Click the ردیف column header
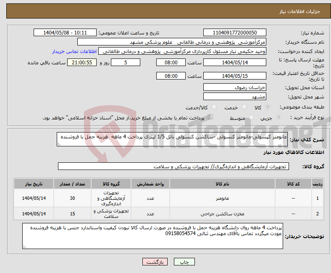The image size is (331, 273). [x=318, y=184]
